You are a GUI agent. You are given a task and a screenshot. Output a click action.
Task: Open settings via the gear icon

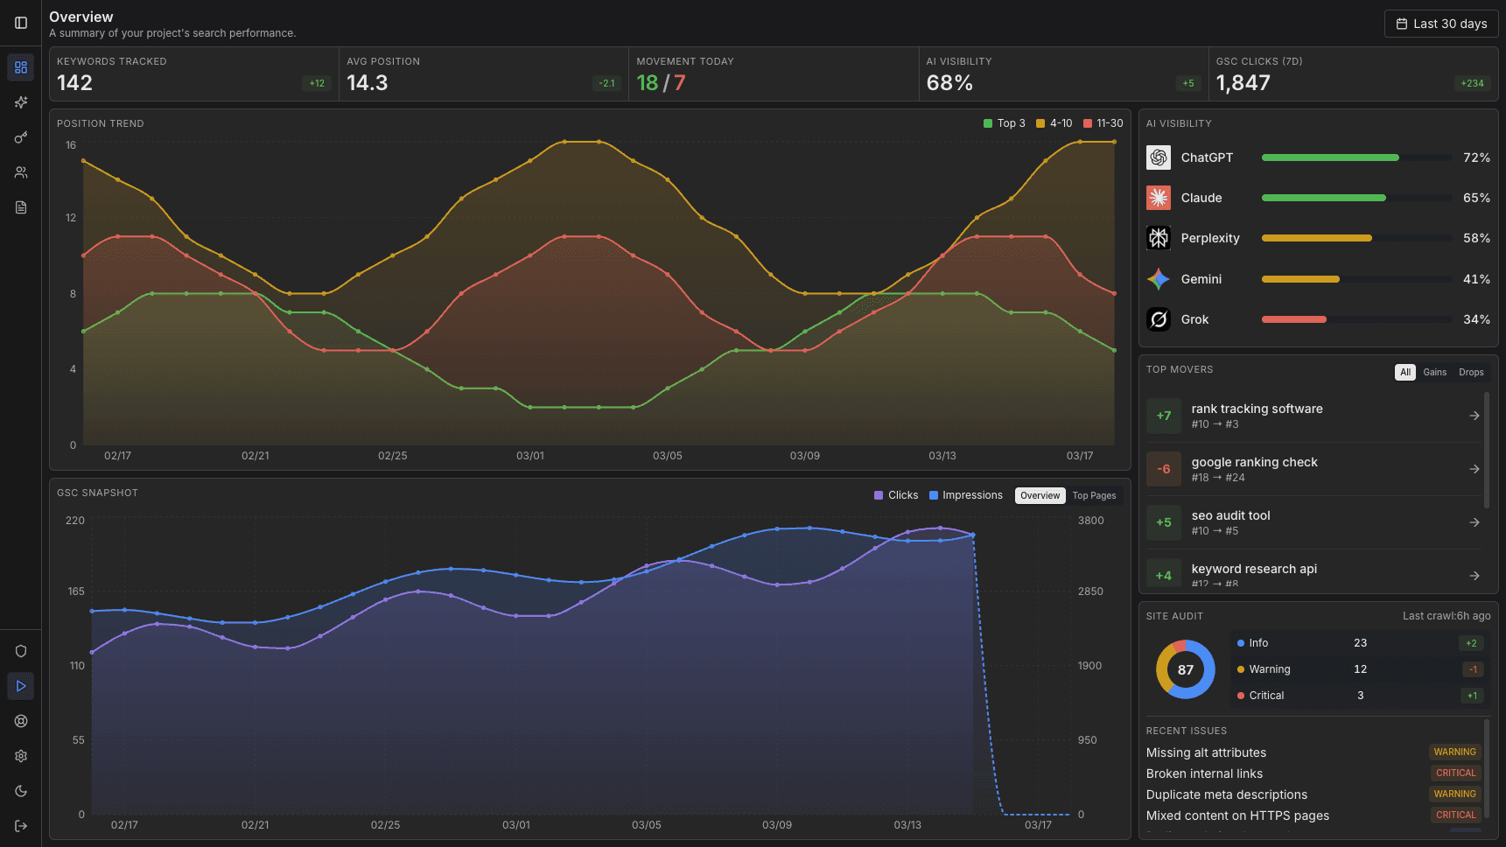point(21,755)
